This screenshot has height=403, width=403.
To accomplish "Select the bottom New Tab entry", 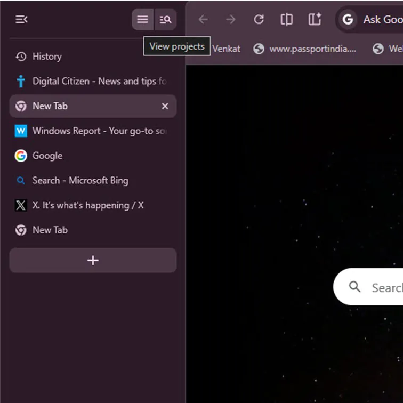I will (50, 230).
